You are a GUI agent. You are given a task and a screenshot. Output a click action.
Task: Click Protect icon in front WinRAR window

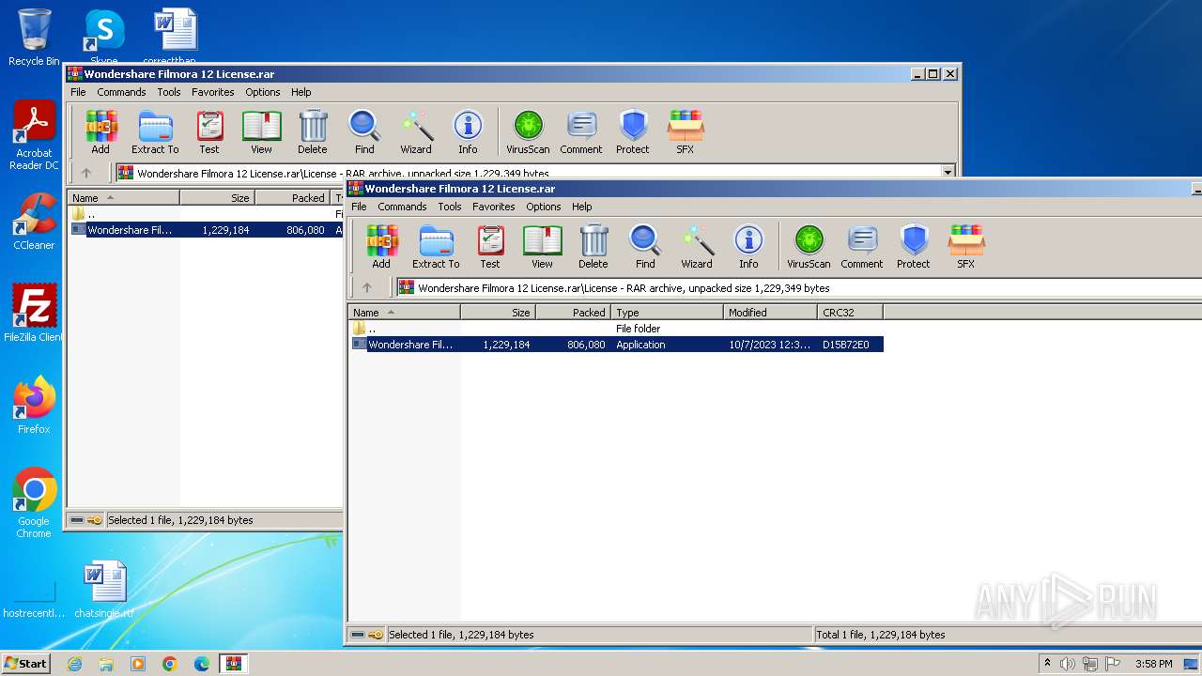coord(913,247)
